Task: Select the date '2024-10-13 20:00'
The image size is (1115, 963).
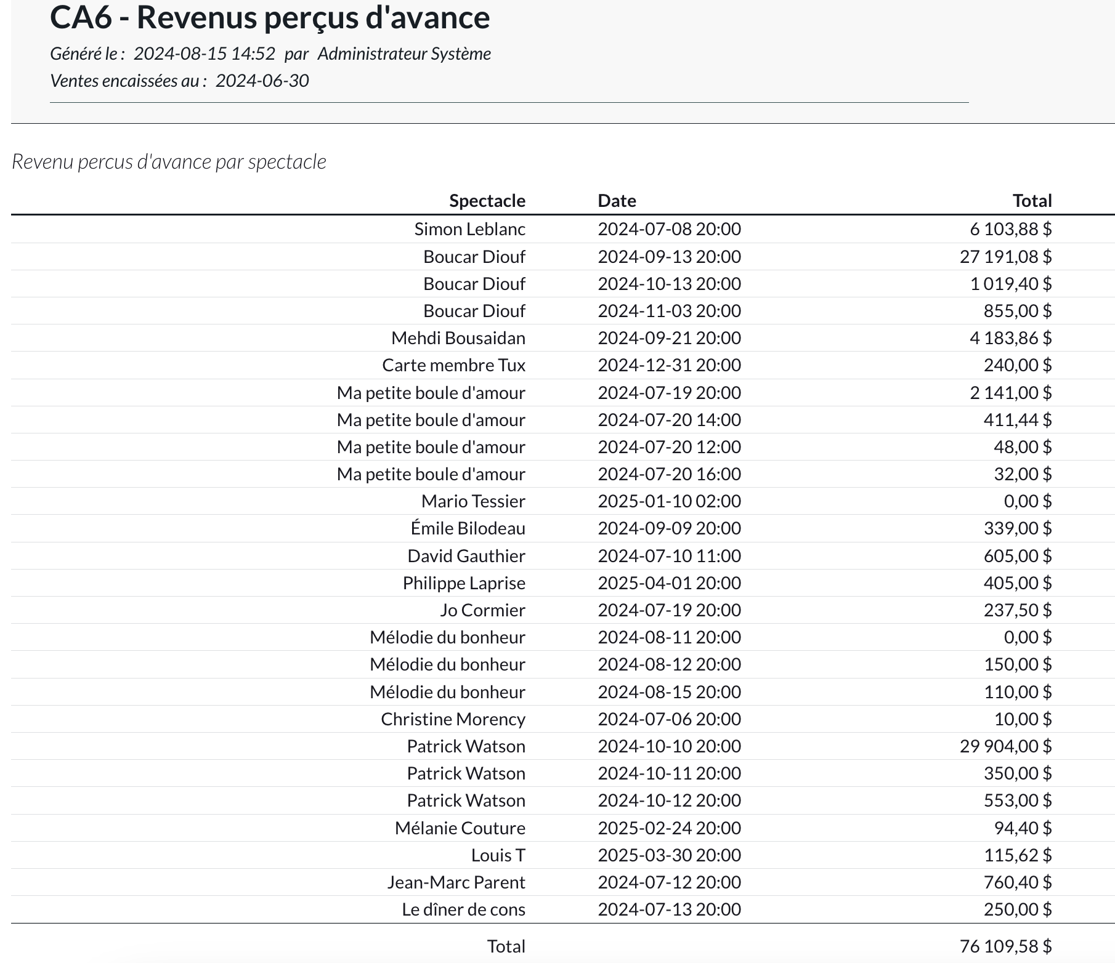Action: (x=669, y=284)
